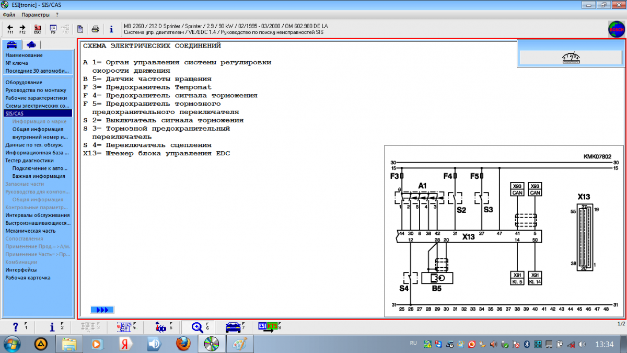The image size is (627, 353).
Task: Click the F8 ESI KTS icon
Action: point(269,327)
